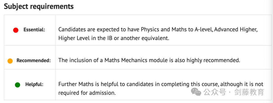Click the Essential: label
Viewport: 273px width, 103px height.
(34, 30)
